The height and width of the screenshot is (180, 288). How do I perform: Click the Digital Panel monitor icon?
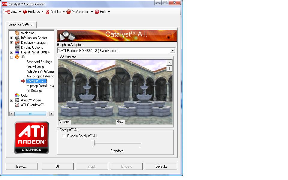coord(17,52)
